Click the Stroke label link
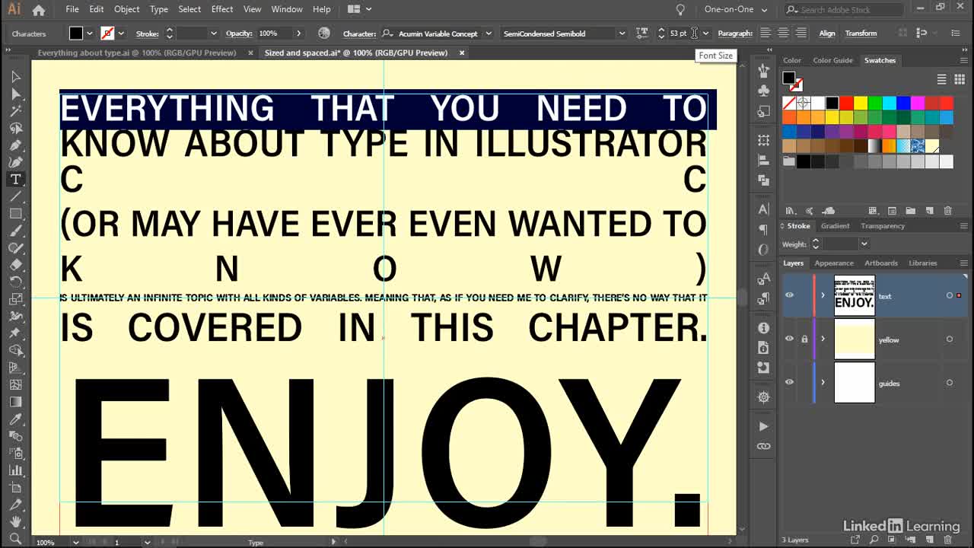 (x=147, y=33)
